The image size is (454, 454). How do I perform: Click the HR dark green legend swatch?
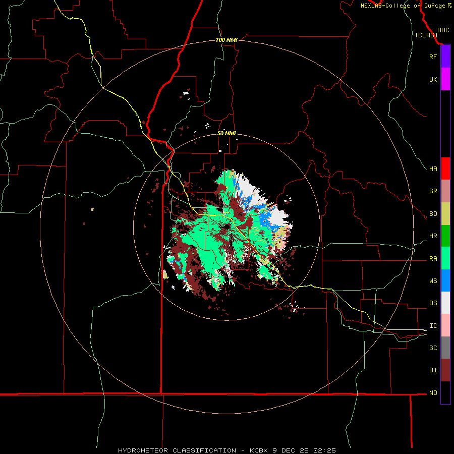pyautogui.click(x=445, y=236)
